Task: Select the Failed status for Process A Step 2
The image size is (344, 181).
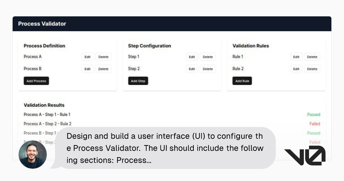Action: point(315,124)
